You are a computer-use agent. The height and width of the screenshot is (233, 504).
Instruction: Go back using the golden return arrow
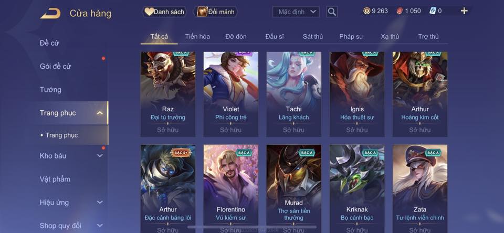click(50, 14)
